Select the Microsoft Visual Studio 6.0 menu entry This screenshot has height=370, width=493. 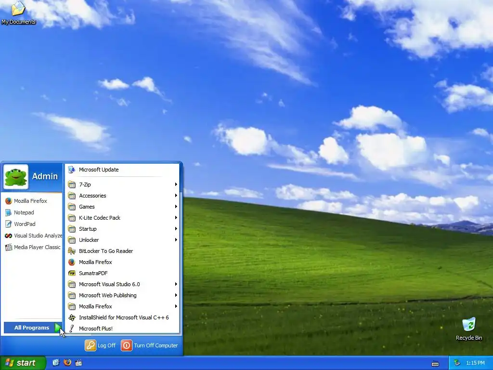pos(123,284)
